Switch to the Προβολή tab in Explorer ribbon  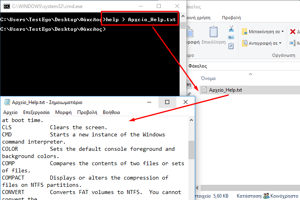coord(231,18)
